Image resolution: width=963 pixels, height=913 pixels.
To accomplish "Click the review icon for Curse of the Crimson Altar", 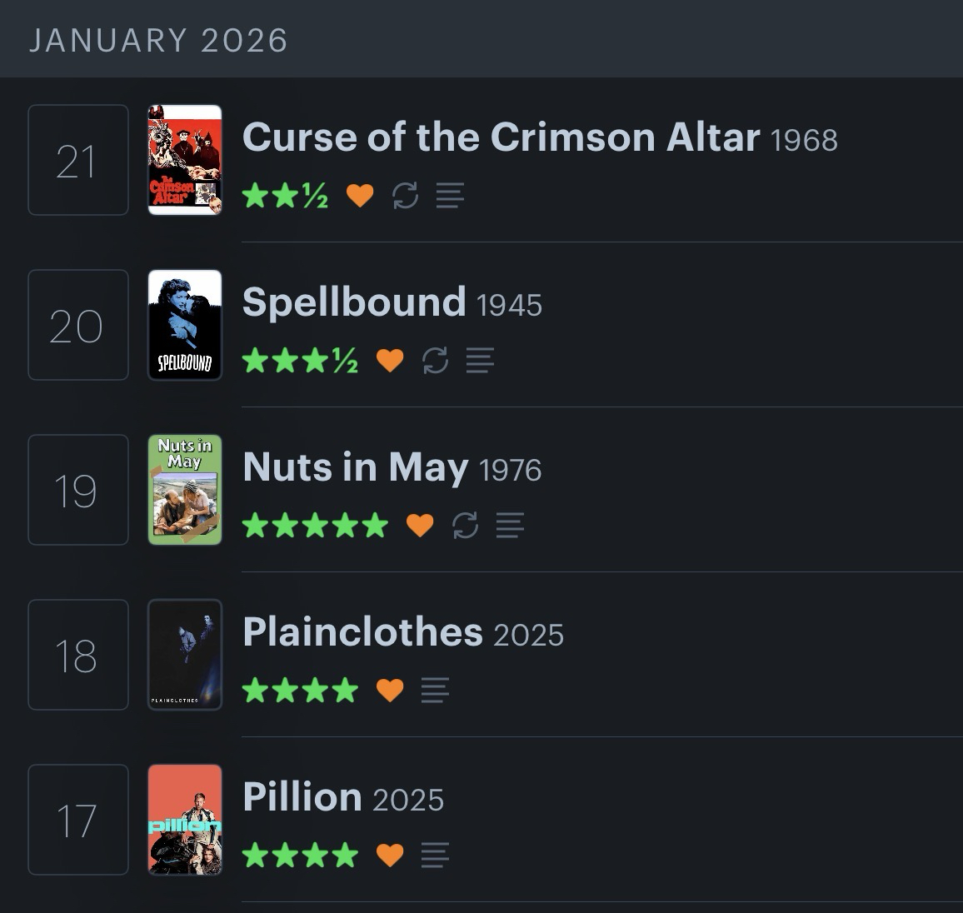I will 450,196.
